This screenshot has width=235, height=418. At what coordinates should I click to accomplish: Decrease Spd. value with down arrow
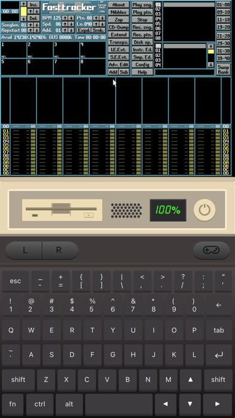(x=71, y=24)
